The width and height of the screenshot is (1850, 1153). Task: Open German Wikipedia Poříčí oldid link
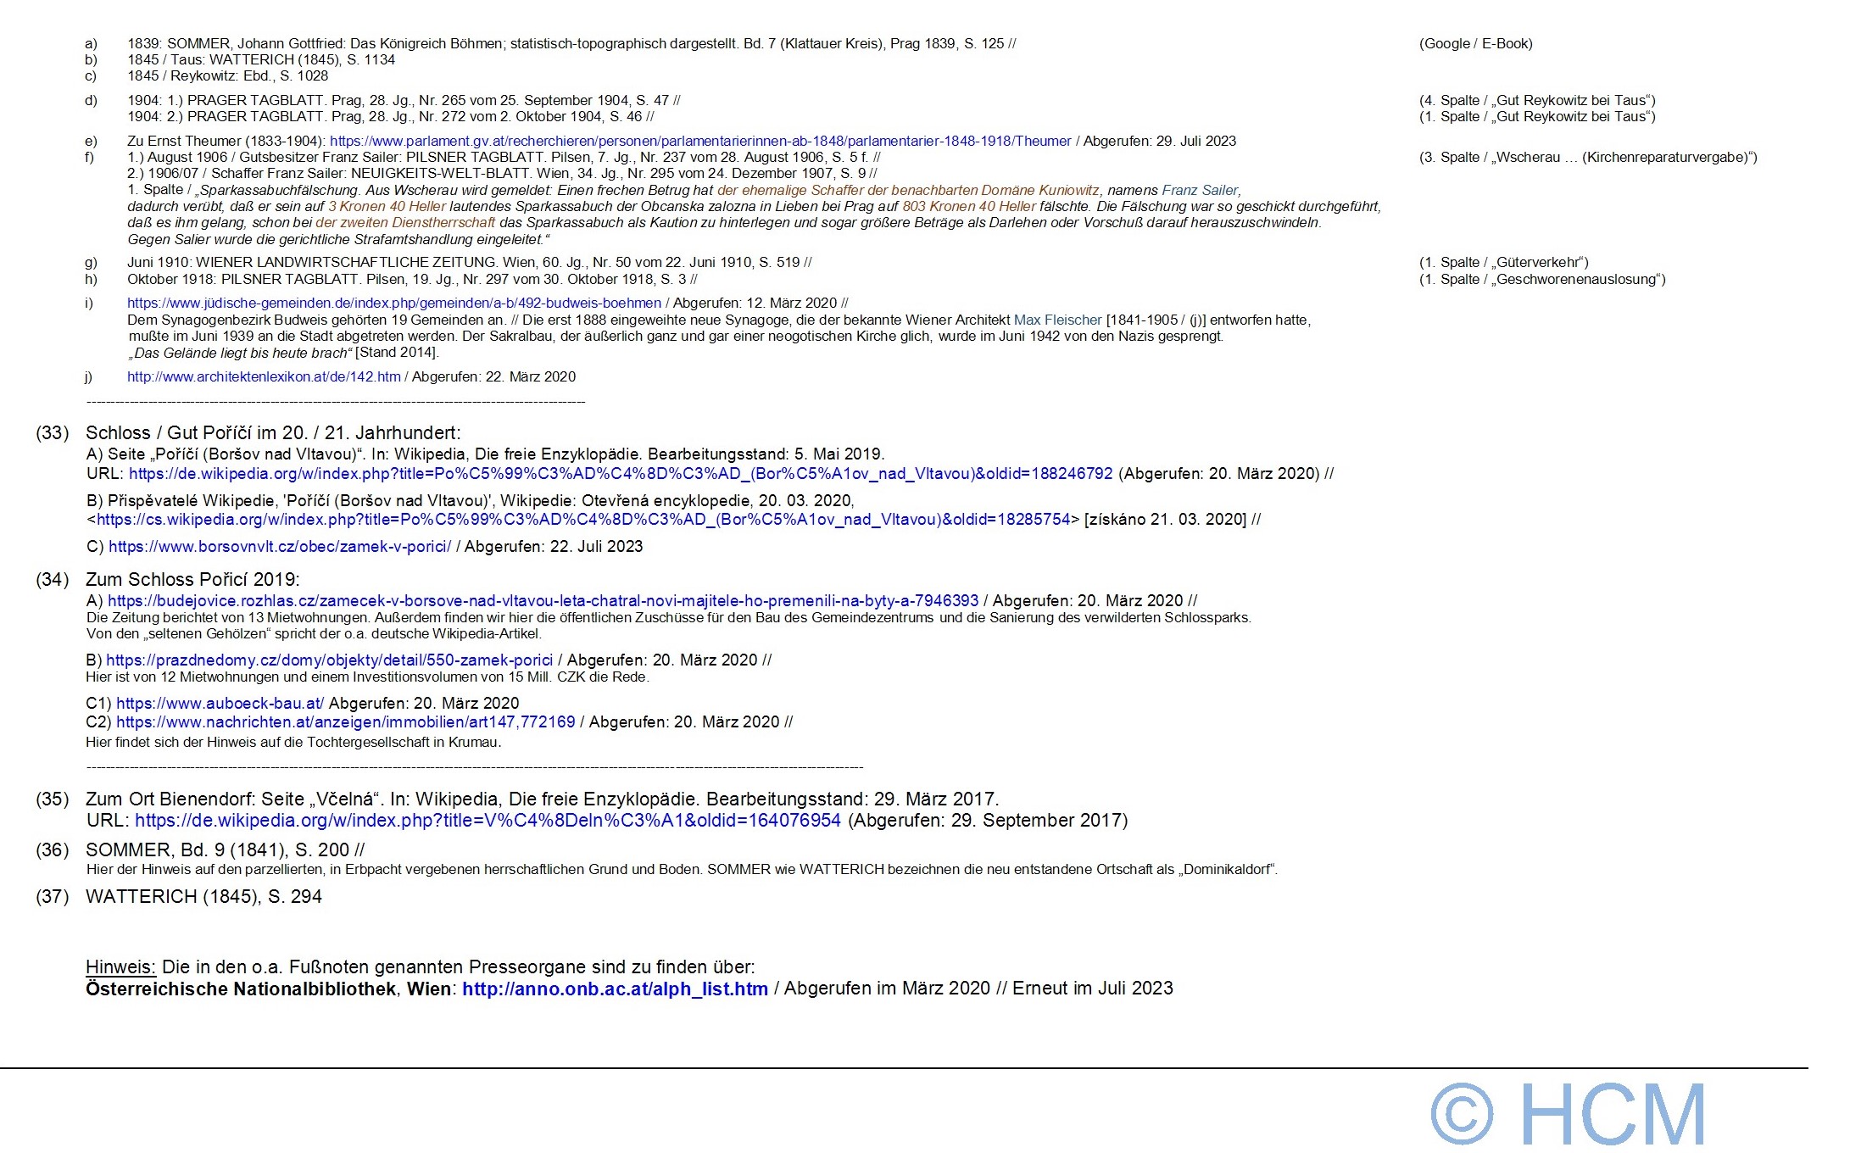[x=621, y=474]
